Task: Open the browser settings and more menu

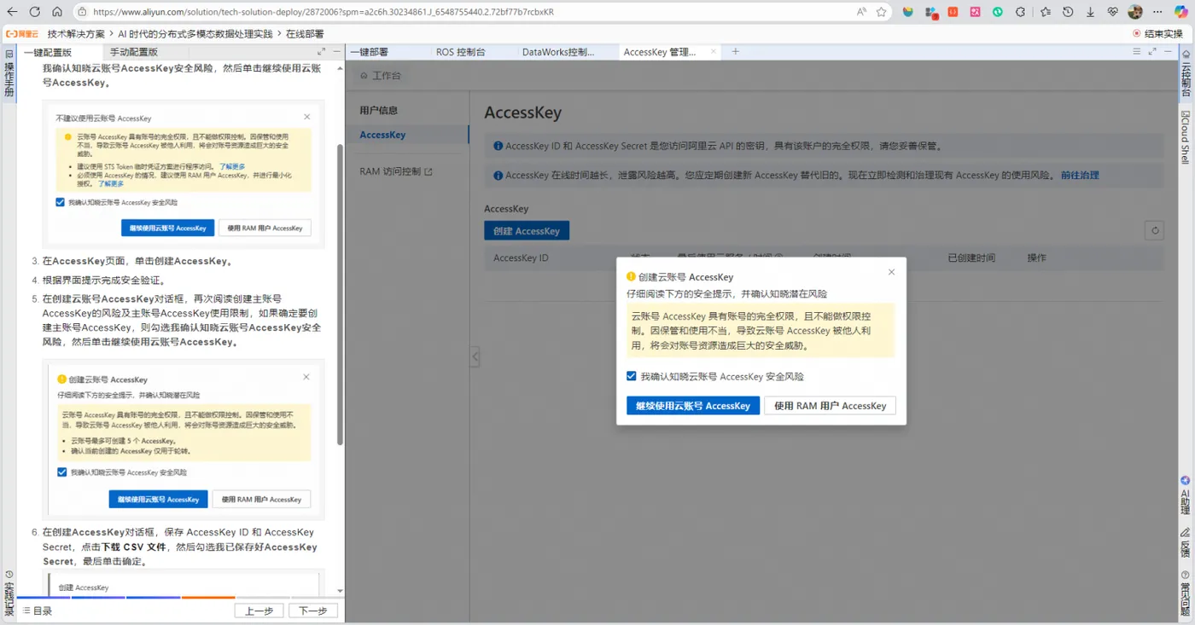Action: pos(1157,12)
